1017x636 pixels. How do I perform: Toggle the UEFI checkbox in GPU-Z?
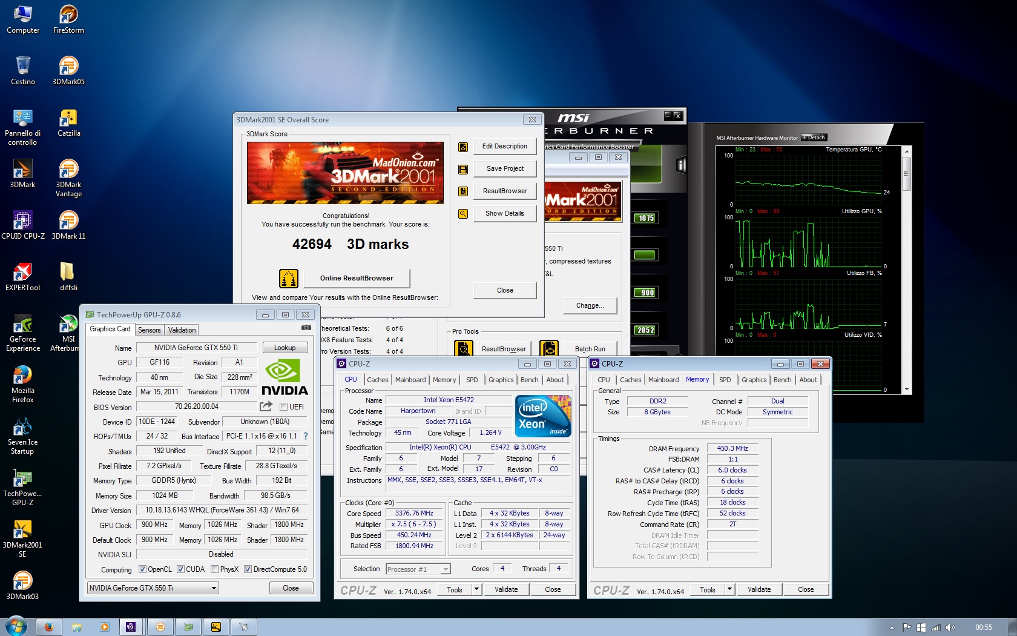pyautogui.click(x=283, y=407)
